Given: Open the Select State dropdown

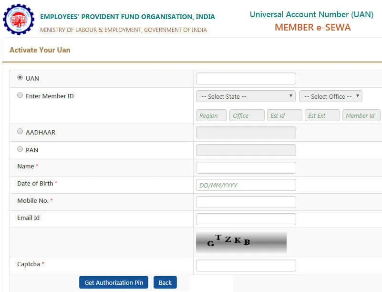Looking at the screenshot, I should [246, 96].
